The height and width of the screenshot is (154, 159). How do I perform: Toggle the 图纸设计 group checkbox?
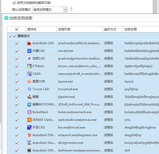15,36
